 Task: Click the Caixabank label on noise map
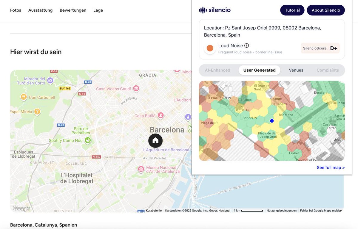coord(279,104)
